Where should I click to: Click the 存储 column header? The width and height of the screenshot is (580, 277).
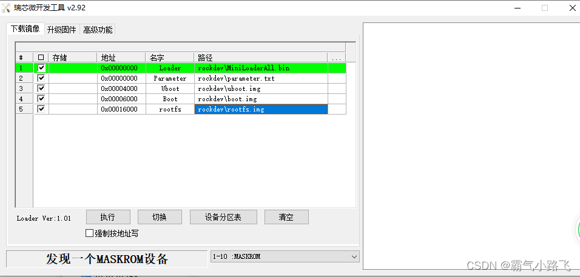point(73,58)
